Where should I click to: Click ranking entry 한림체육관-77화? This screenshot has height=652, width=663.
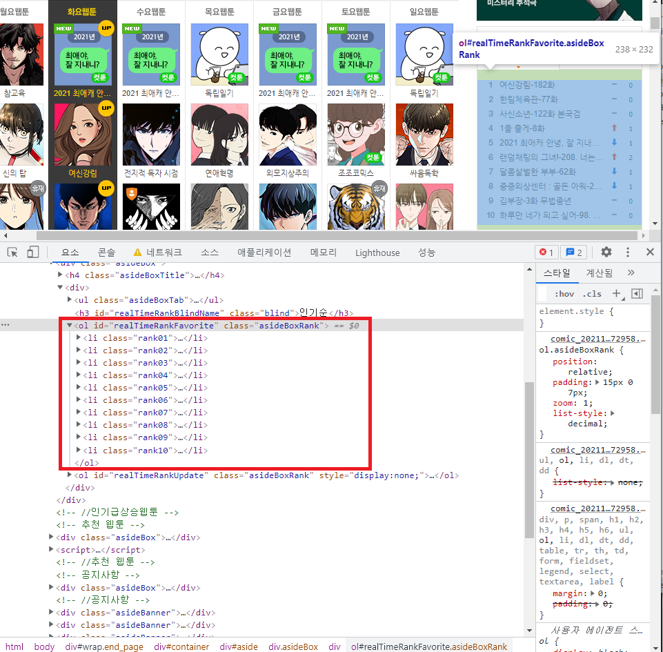pyautogui.click(x=528, y=99)
